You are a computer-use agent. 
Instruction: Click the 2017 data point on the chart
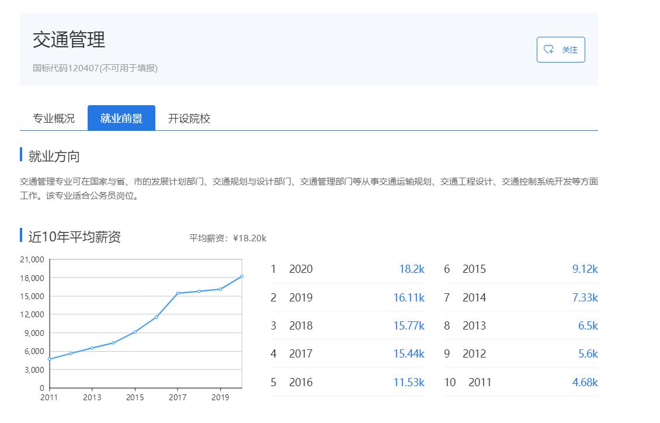tap(178, 293)
